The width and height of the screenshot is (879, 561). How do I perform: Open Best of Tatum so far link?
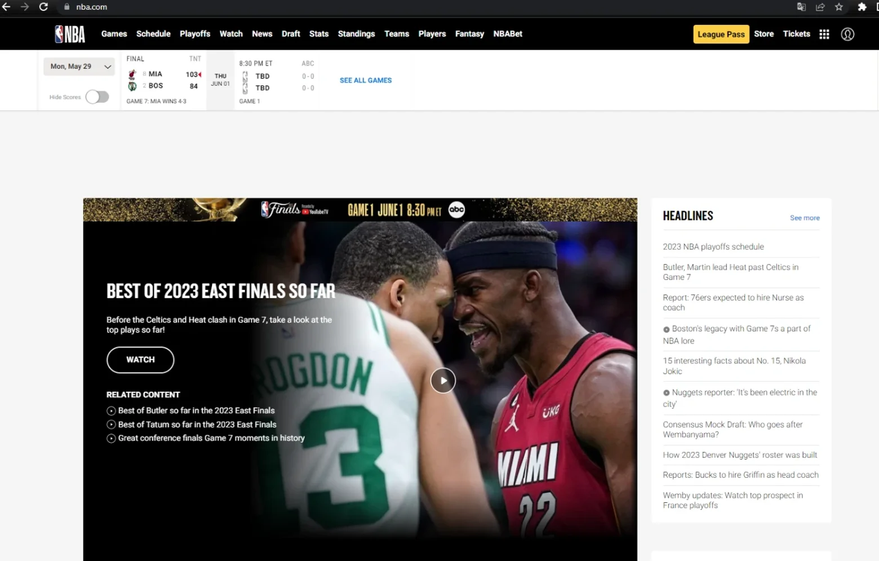coord(197,425)
